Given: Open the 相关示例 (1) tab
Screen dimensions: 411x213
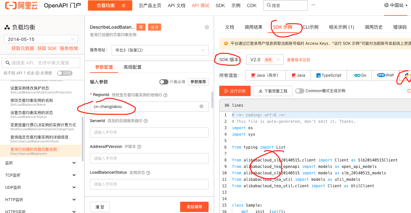Looking at the screenshot, I should coord(341,27).
